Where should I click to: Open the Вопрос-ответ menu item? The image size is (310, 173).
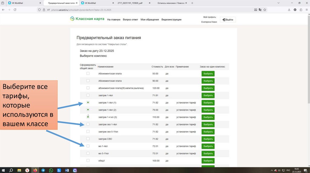coord(130,20)
